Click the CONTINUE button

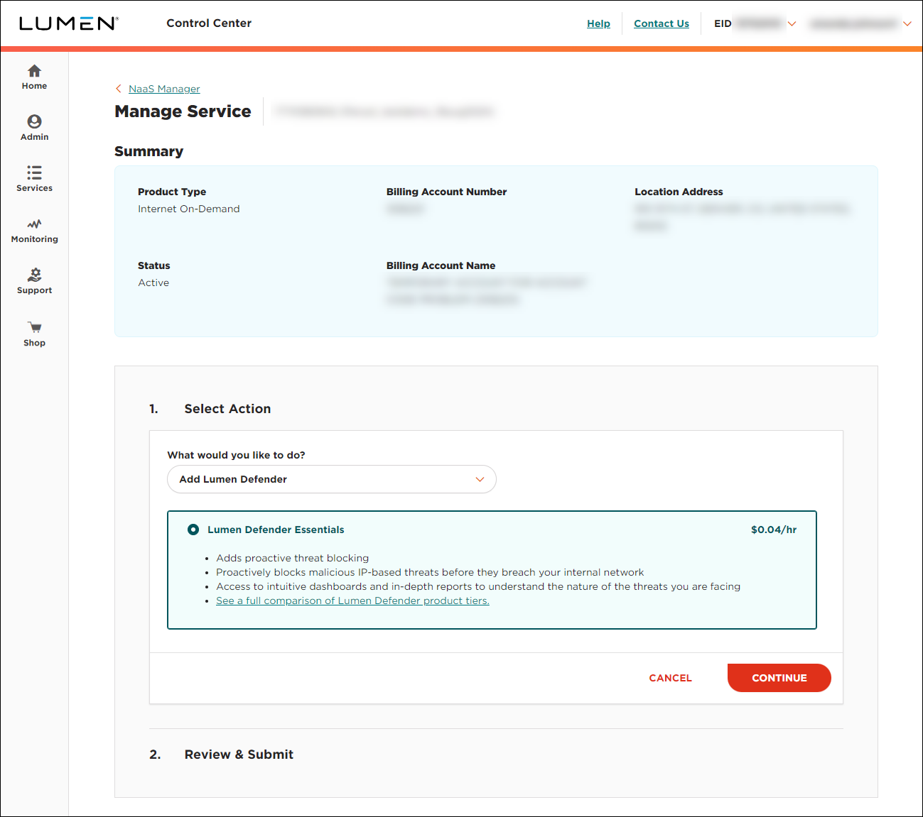(779, 678)
